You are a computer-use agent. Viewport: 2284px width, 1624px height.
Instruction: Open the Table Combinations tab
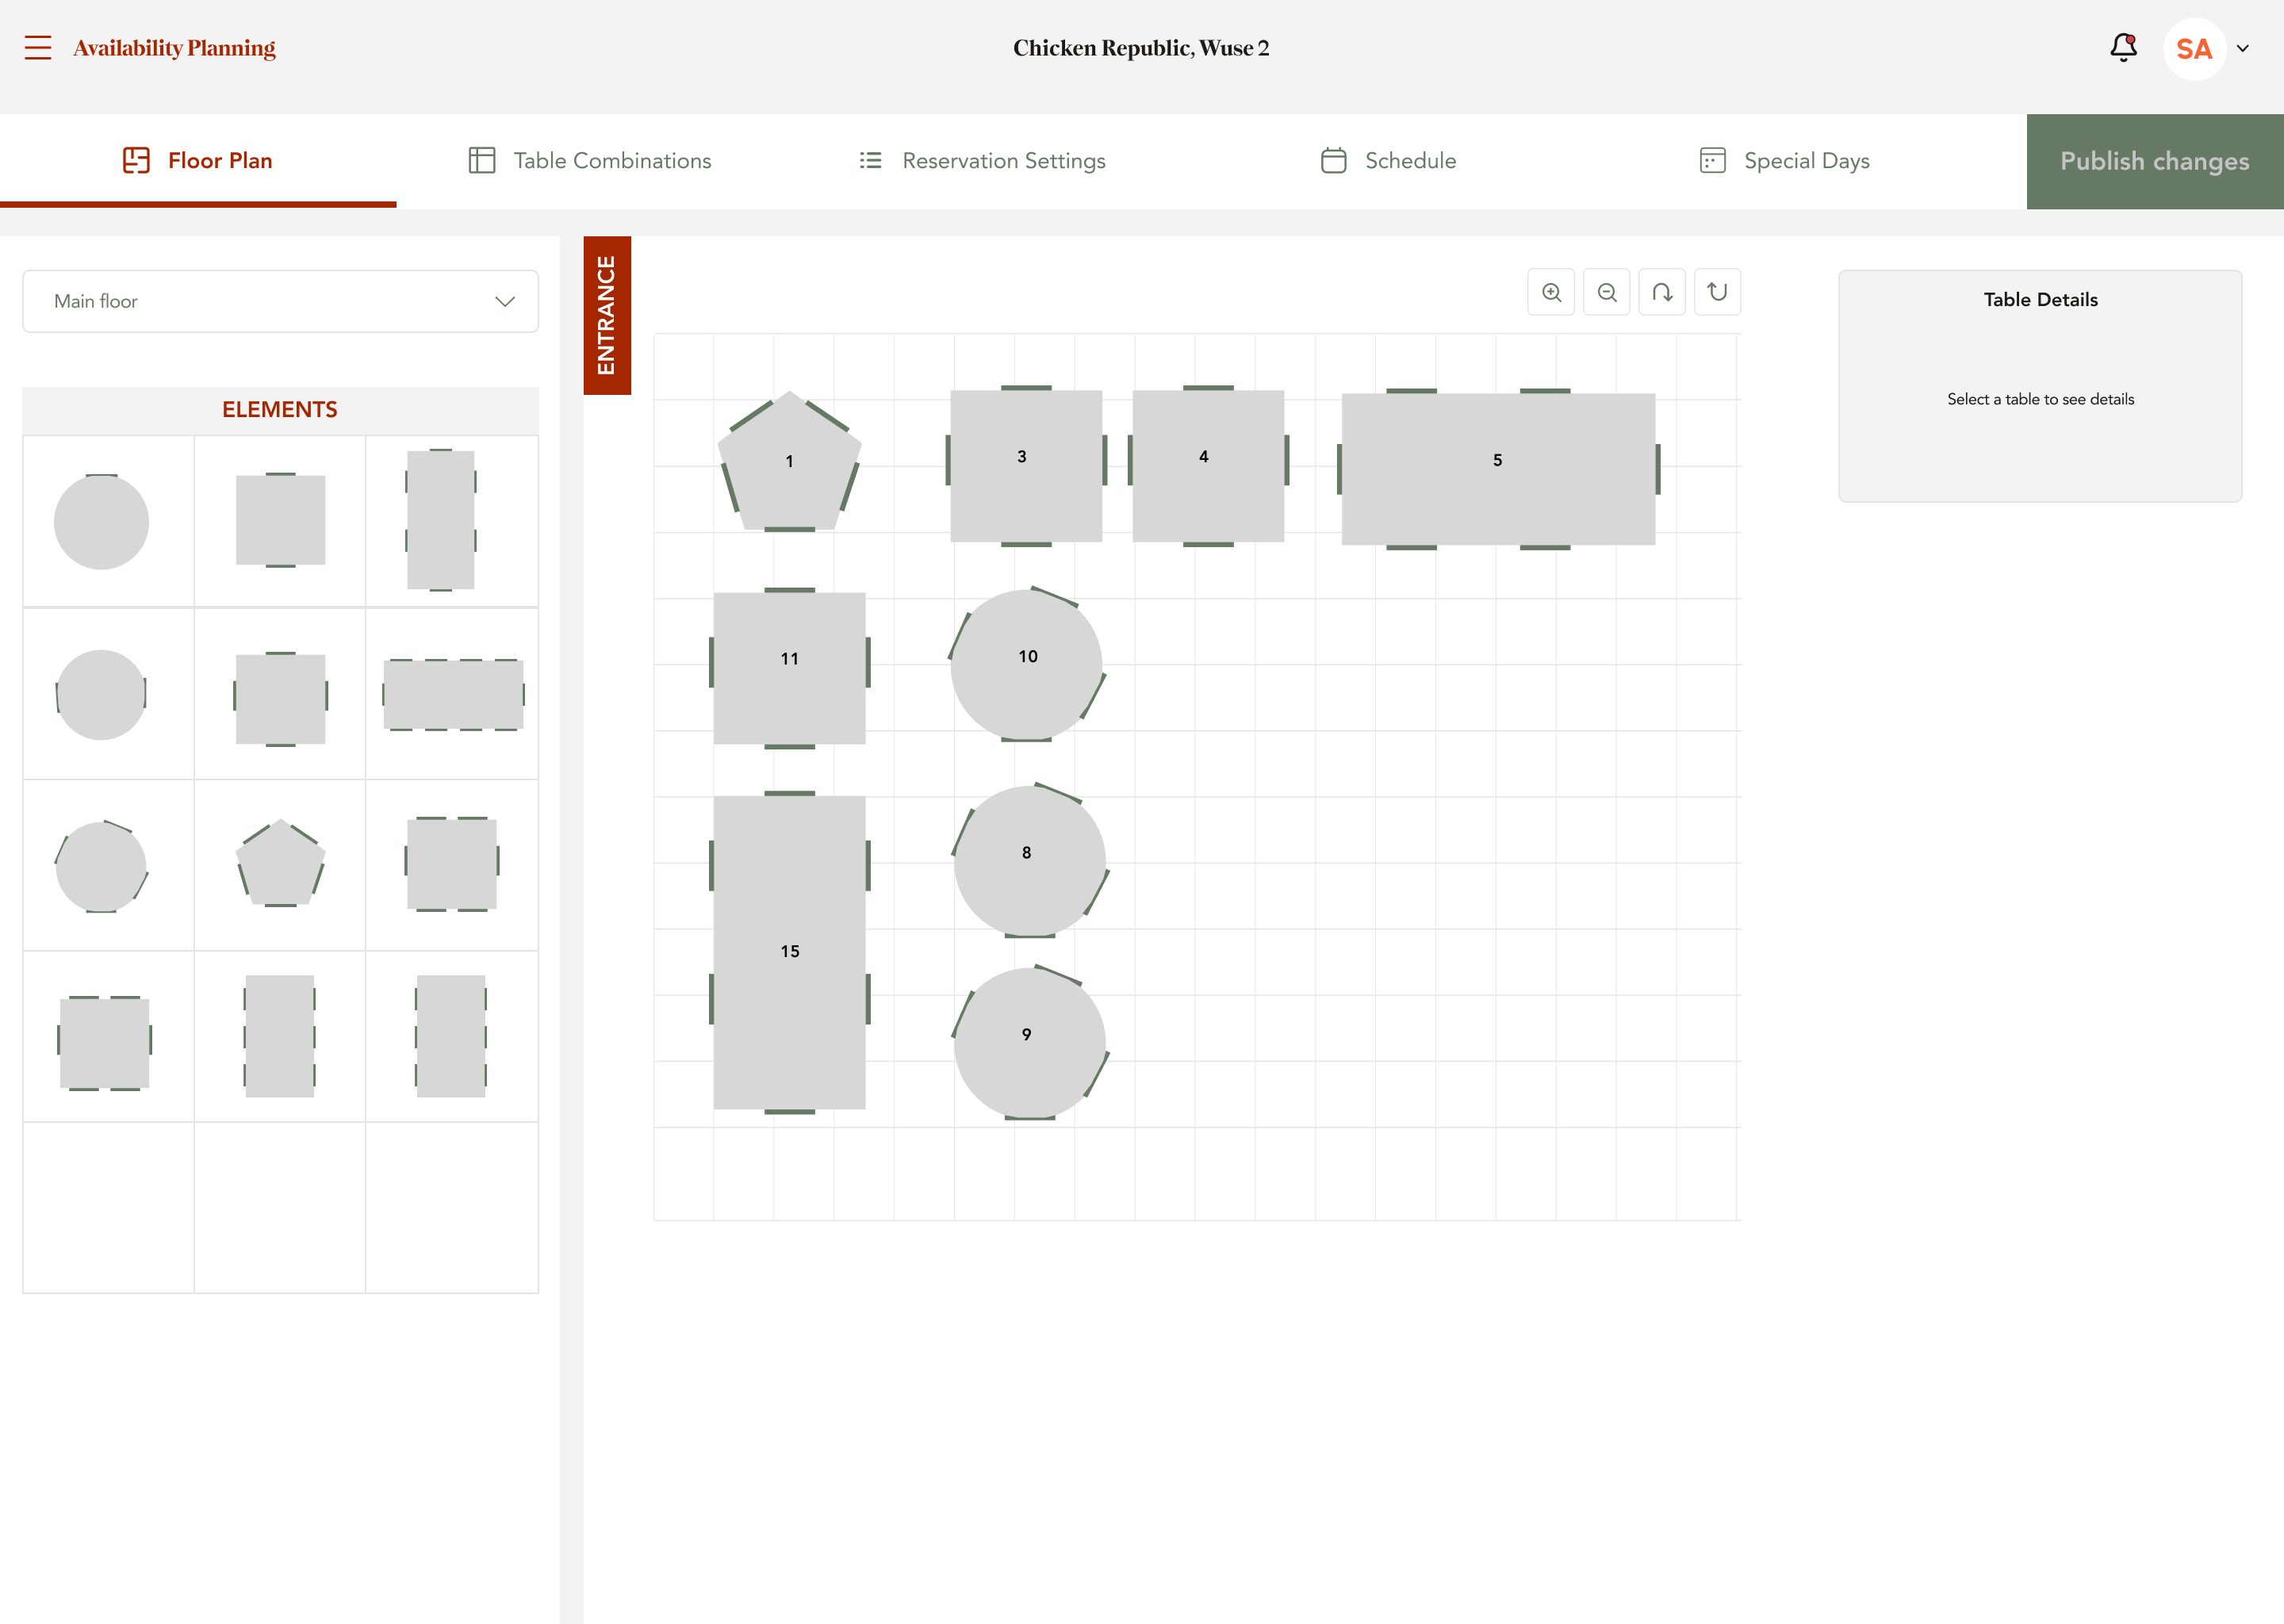pos(590,160)
